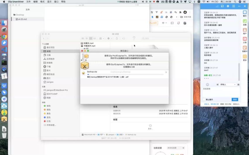Screen dimensions: 249x155
Task: Open the 文件 menu in menu bar
Action: [x=28, y=1]
